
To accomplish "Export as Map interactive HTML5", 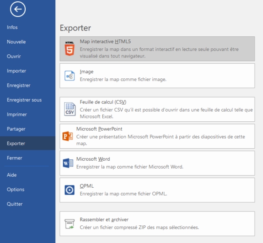I will (157, 49).
